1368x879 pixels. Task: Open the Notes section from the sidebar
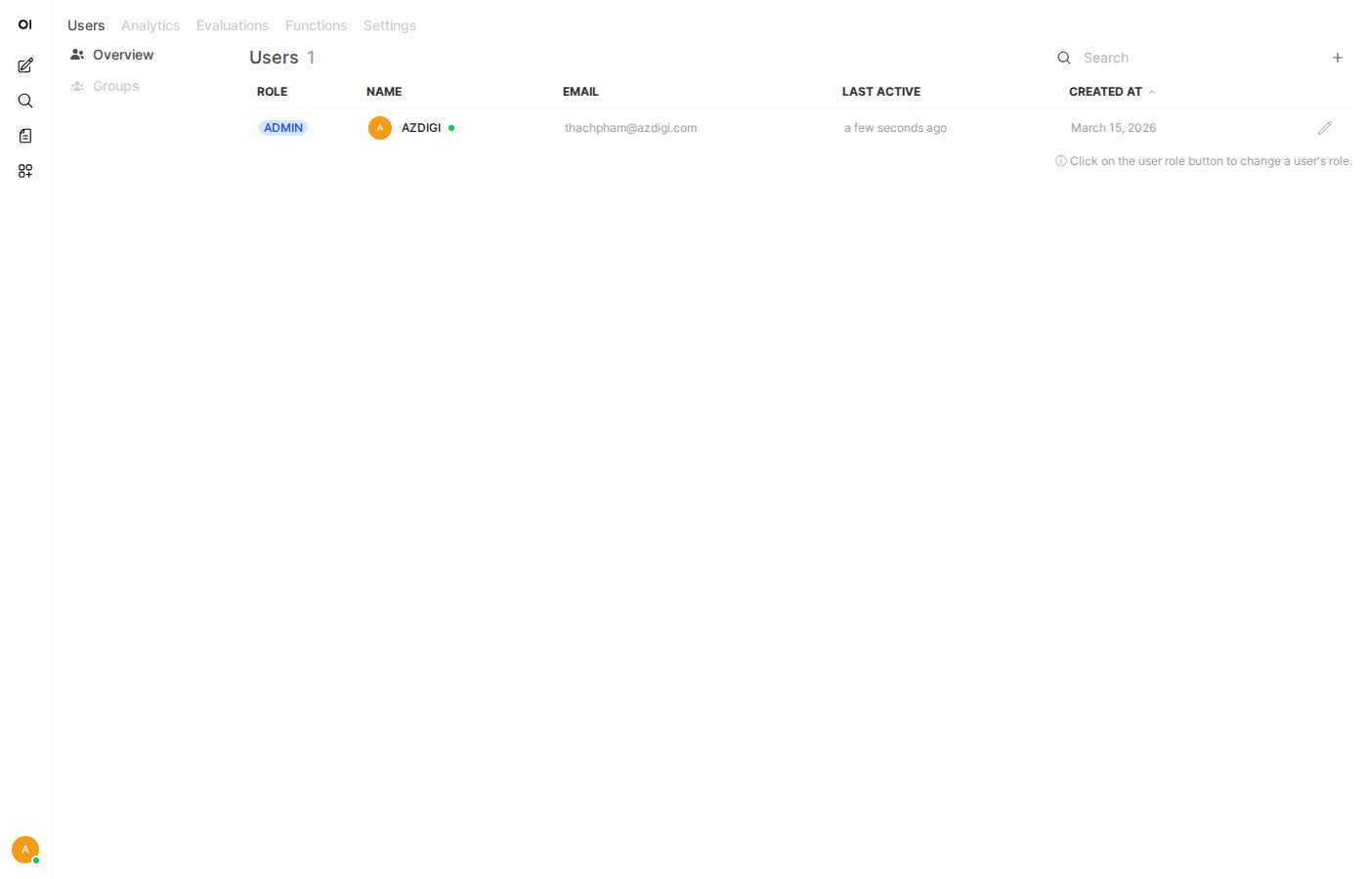click(25, 136)
